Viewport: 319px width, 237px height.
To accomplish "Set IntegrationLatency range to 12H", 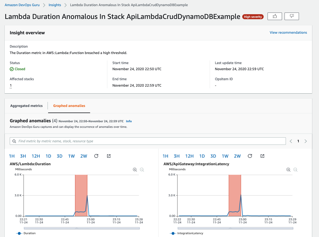I will point(189,156).
